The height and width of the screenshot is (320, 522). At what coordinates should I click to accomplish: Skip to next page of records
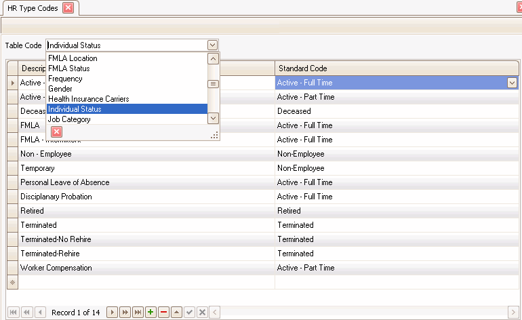click(125, 312)
